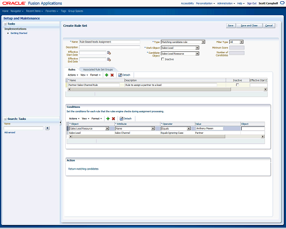Select the Rules tab
The height and width of the screenshot is (229, 286).
[71, 70]
